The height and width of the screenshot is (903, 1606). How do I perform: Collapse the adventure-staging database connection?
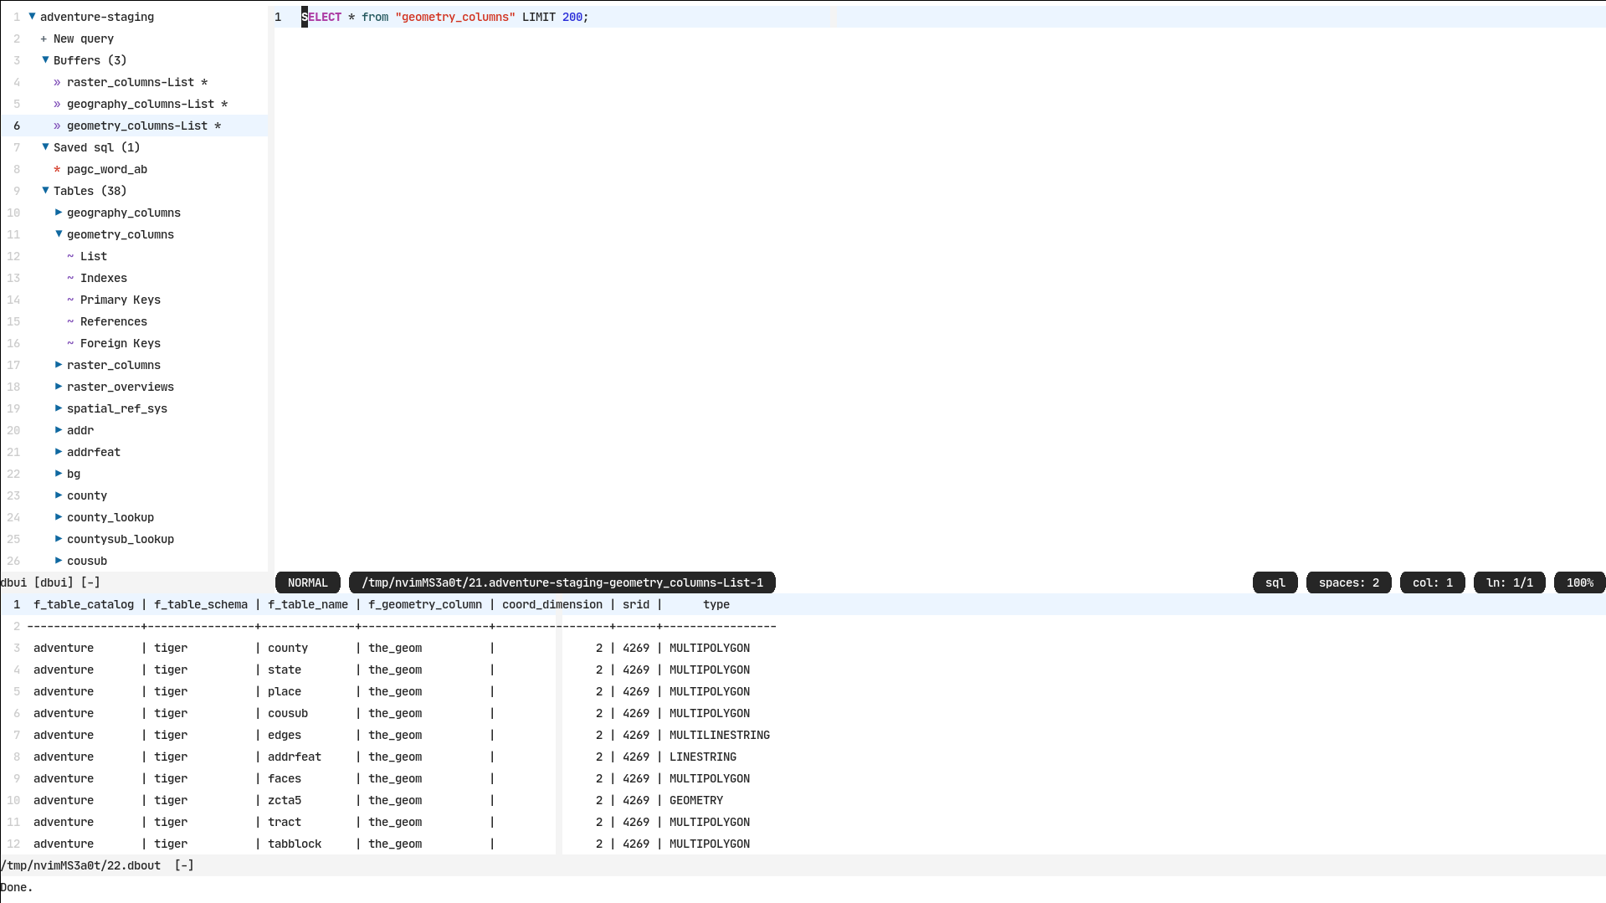pos(93,17)
